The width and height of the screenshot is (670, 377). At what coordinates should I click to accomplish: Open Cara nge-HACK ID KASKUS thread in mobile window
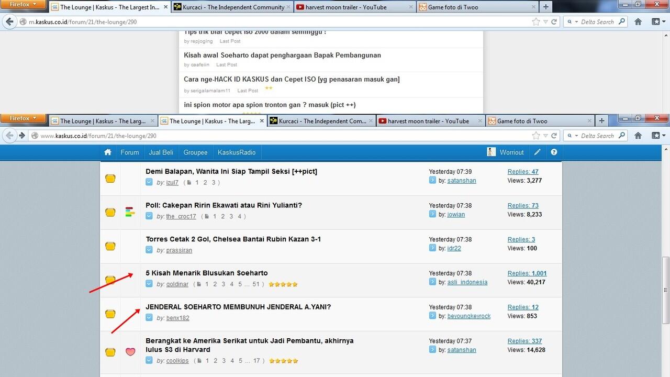292,79
